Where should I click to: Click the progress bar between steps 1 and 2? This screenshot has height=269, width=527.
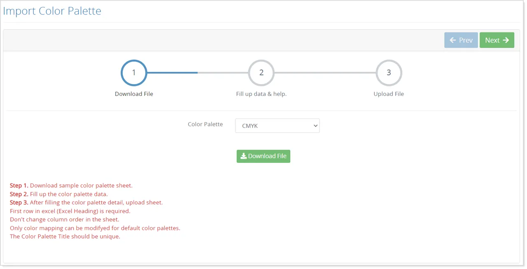198,72
